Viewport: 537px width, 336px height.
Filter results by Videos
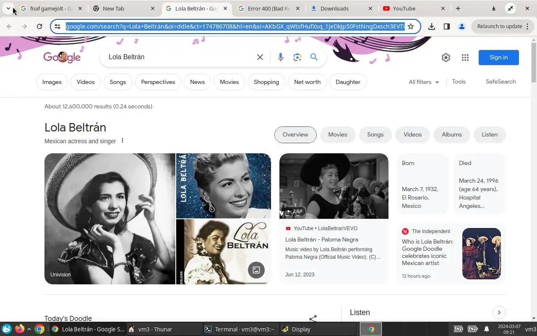click(x=86, y=82)
